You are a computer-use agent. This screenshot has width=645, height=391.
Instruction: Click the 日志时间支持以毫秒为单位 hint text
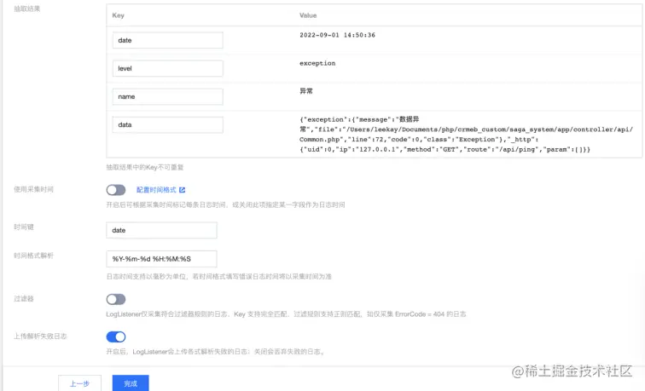(x=218, y=276)
